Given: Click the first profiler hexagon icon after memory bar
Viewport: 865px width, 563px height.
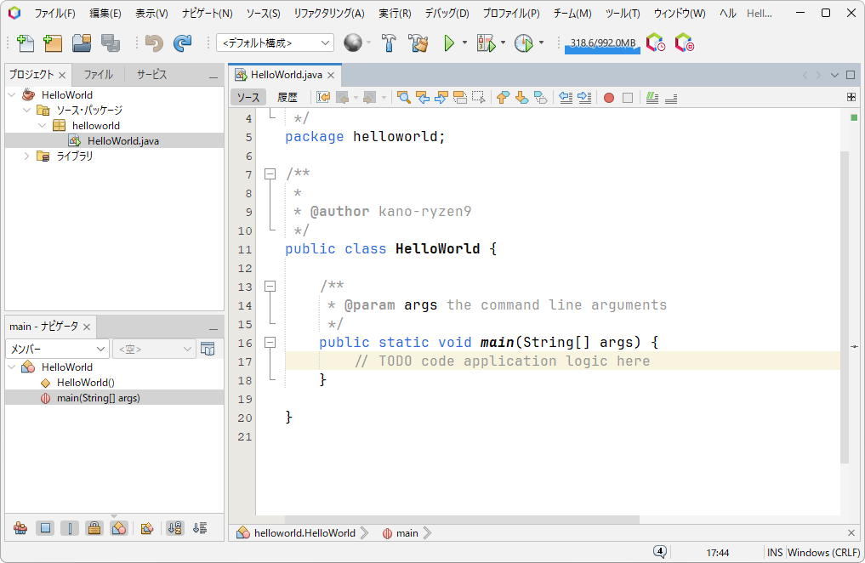Looking at the screenshot, I should pyautogui.click(x=656, y=43).
